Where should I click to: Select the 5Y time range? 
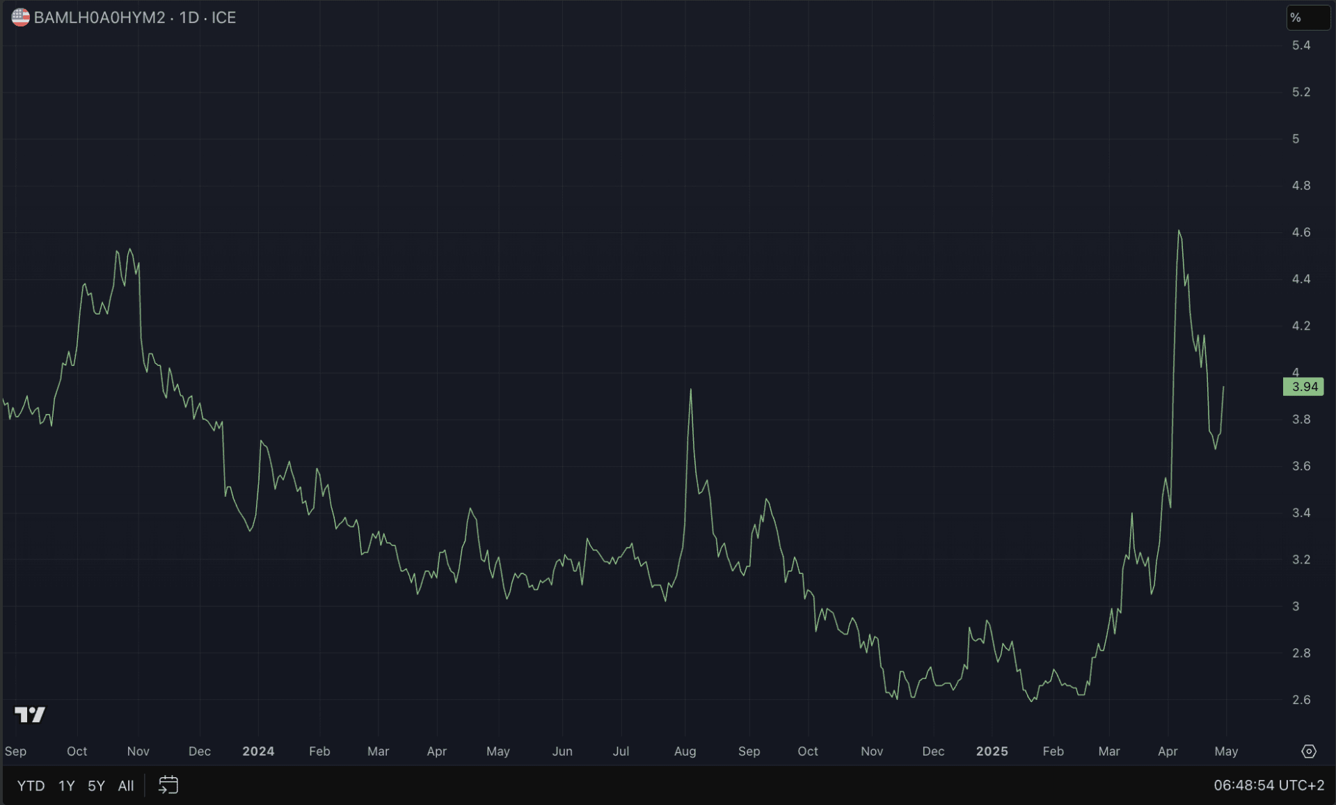[x=96, y=786]
